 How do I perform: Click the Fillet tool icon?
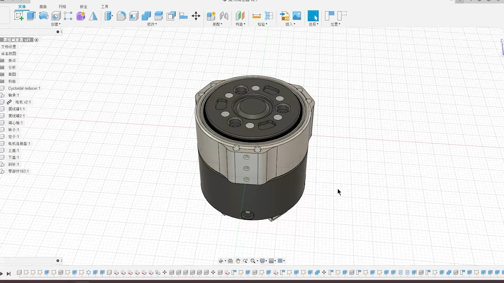click(x=121, y=16)
